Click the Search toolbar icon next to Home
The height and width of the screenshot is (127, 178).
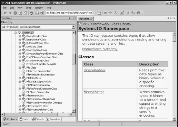tap(32, 13)
